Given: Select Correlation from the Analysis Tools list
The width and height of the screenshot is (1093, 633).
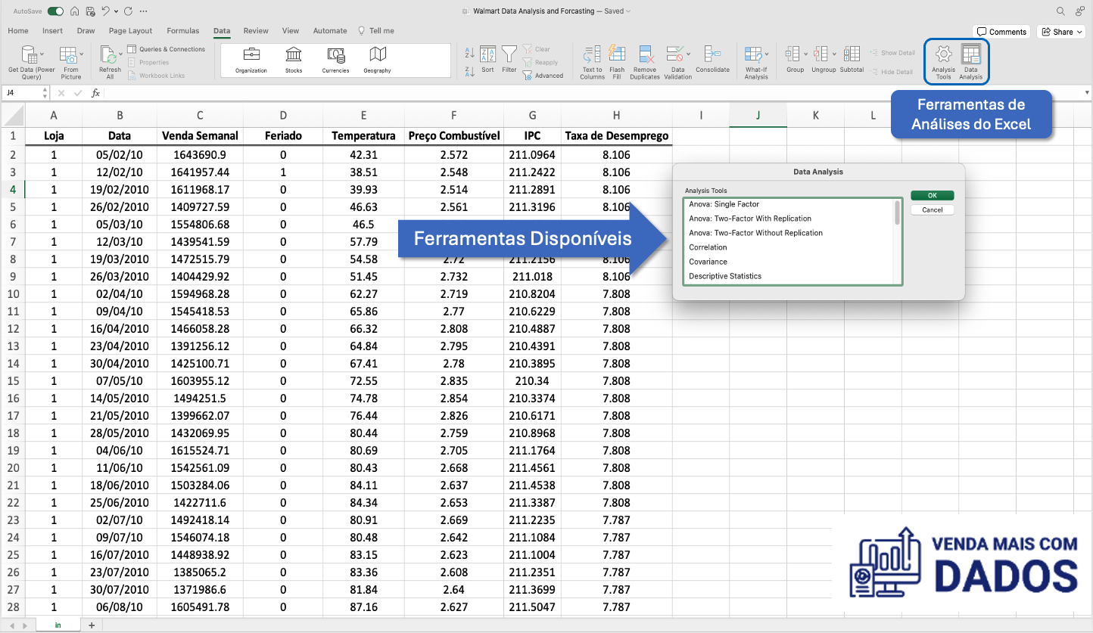Looking at the screenshot, I should point(708,247).
